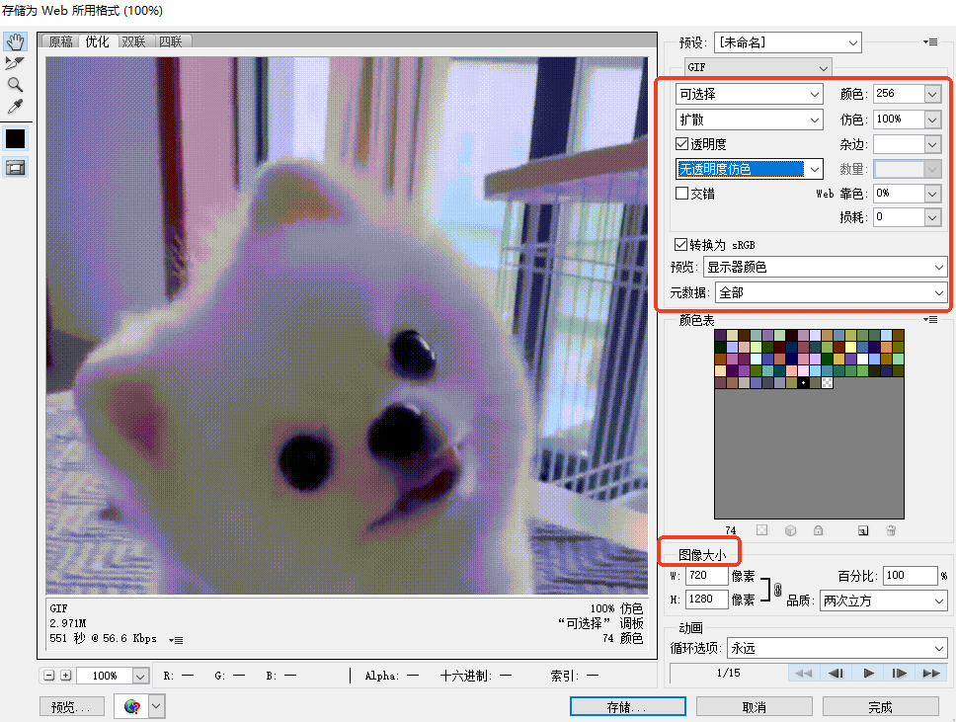Click the web-shift cube icon below the color table
956x722 pixels.
click(790, 530)
